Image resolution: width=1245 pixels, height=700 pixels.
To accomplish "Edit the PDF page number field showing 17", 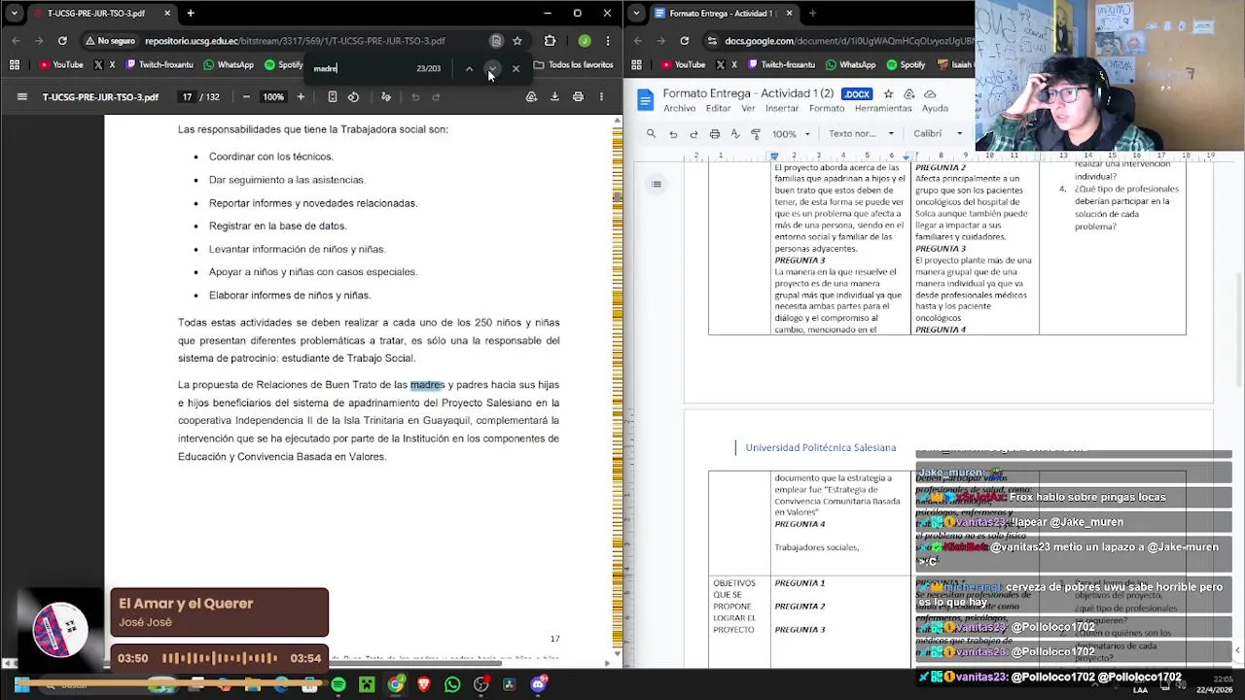I will (x=187, y=97).
